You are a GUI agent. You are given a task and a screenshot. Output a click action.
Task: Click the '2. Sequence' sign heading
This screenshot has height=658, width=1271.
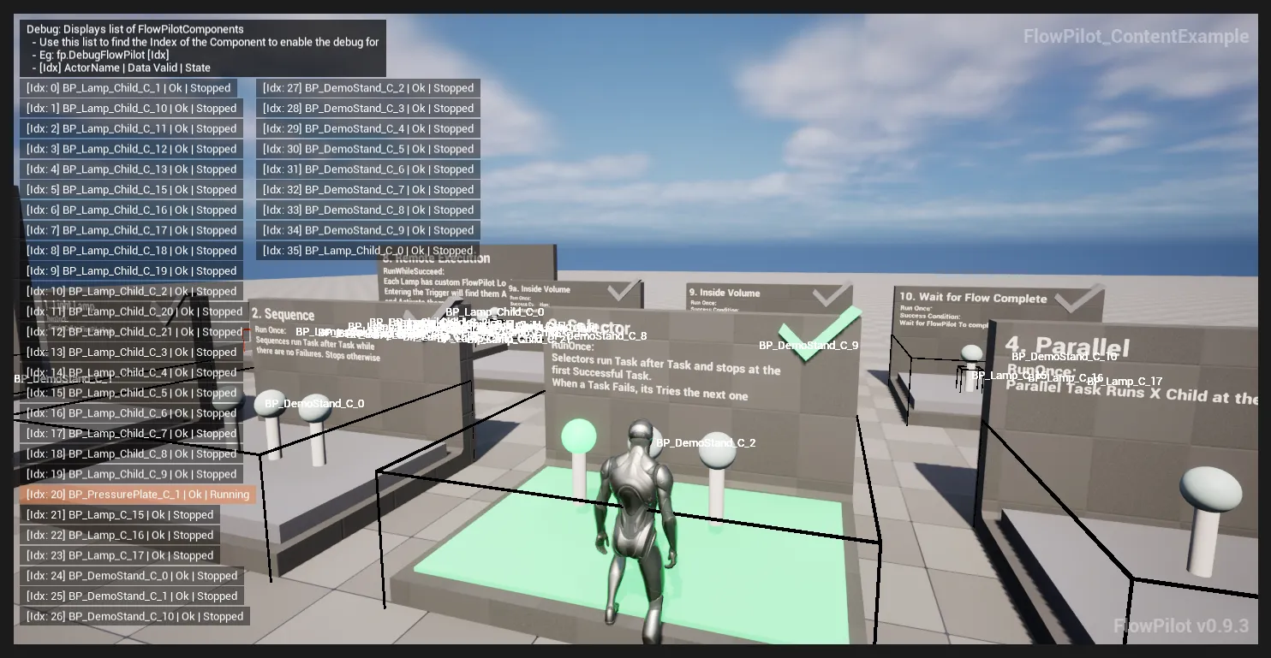tap(283, 315)
